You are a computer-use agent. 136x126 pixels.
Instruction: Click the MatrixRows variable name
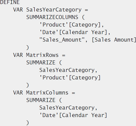[42, 55]
